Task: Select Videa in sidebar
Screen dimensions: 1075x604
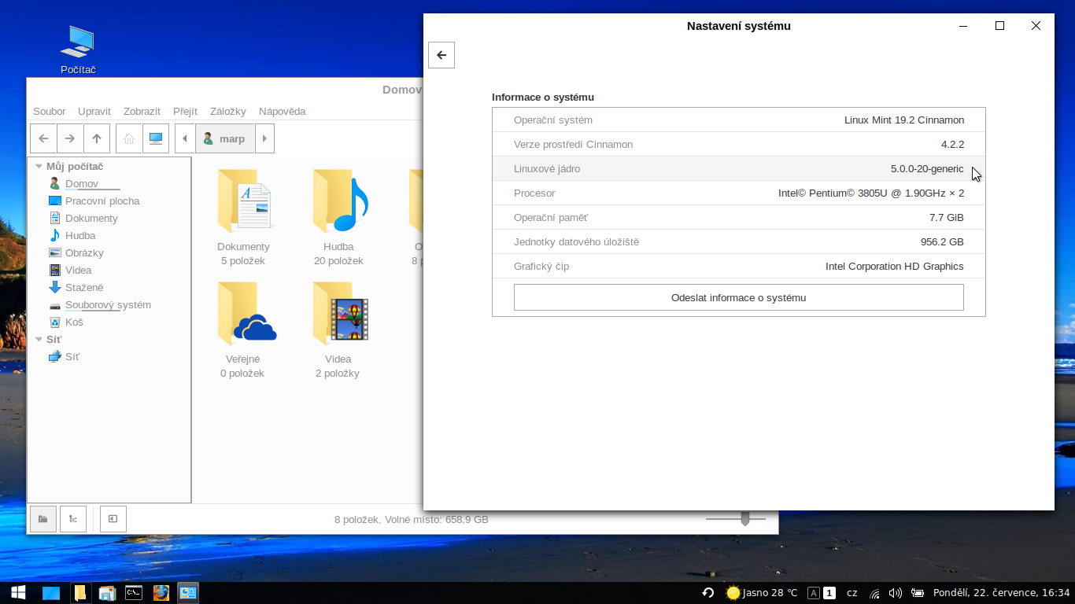Action: (78, 271)
